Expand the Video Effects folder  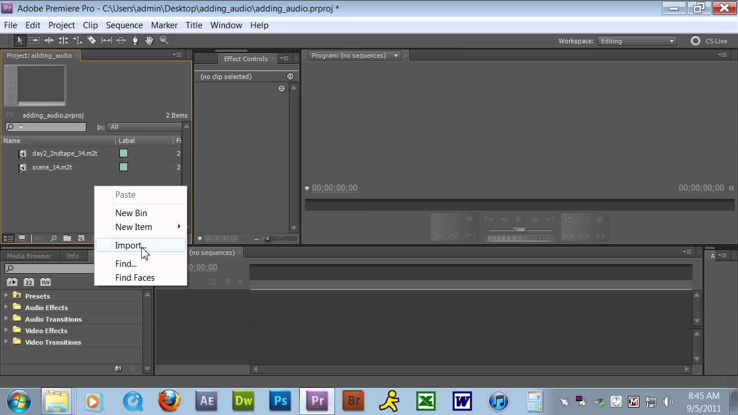coord(7,330)
